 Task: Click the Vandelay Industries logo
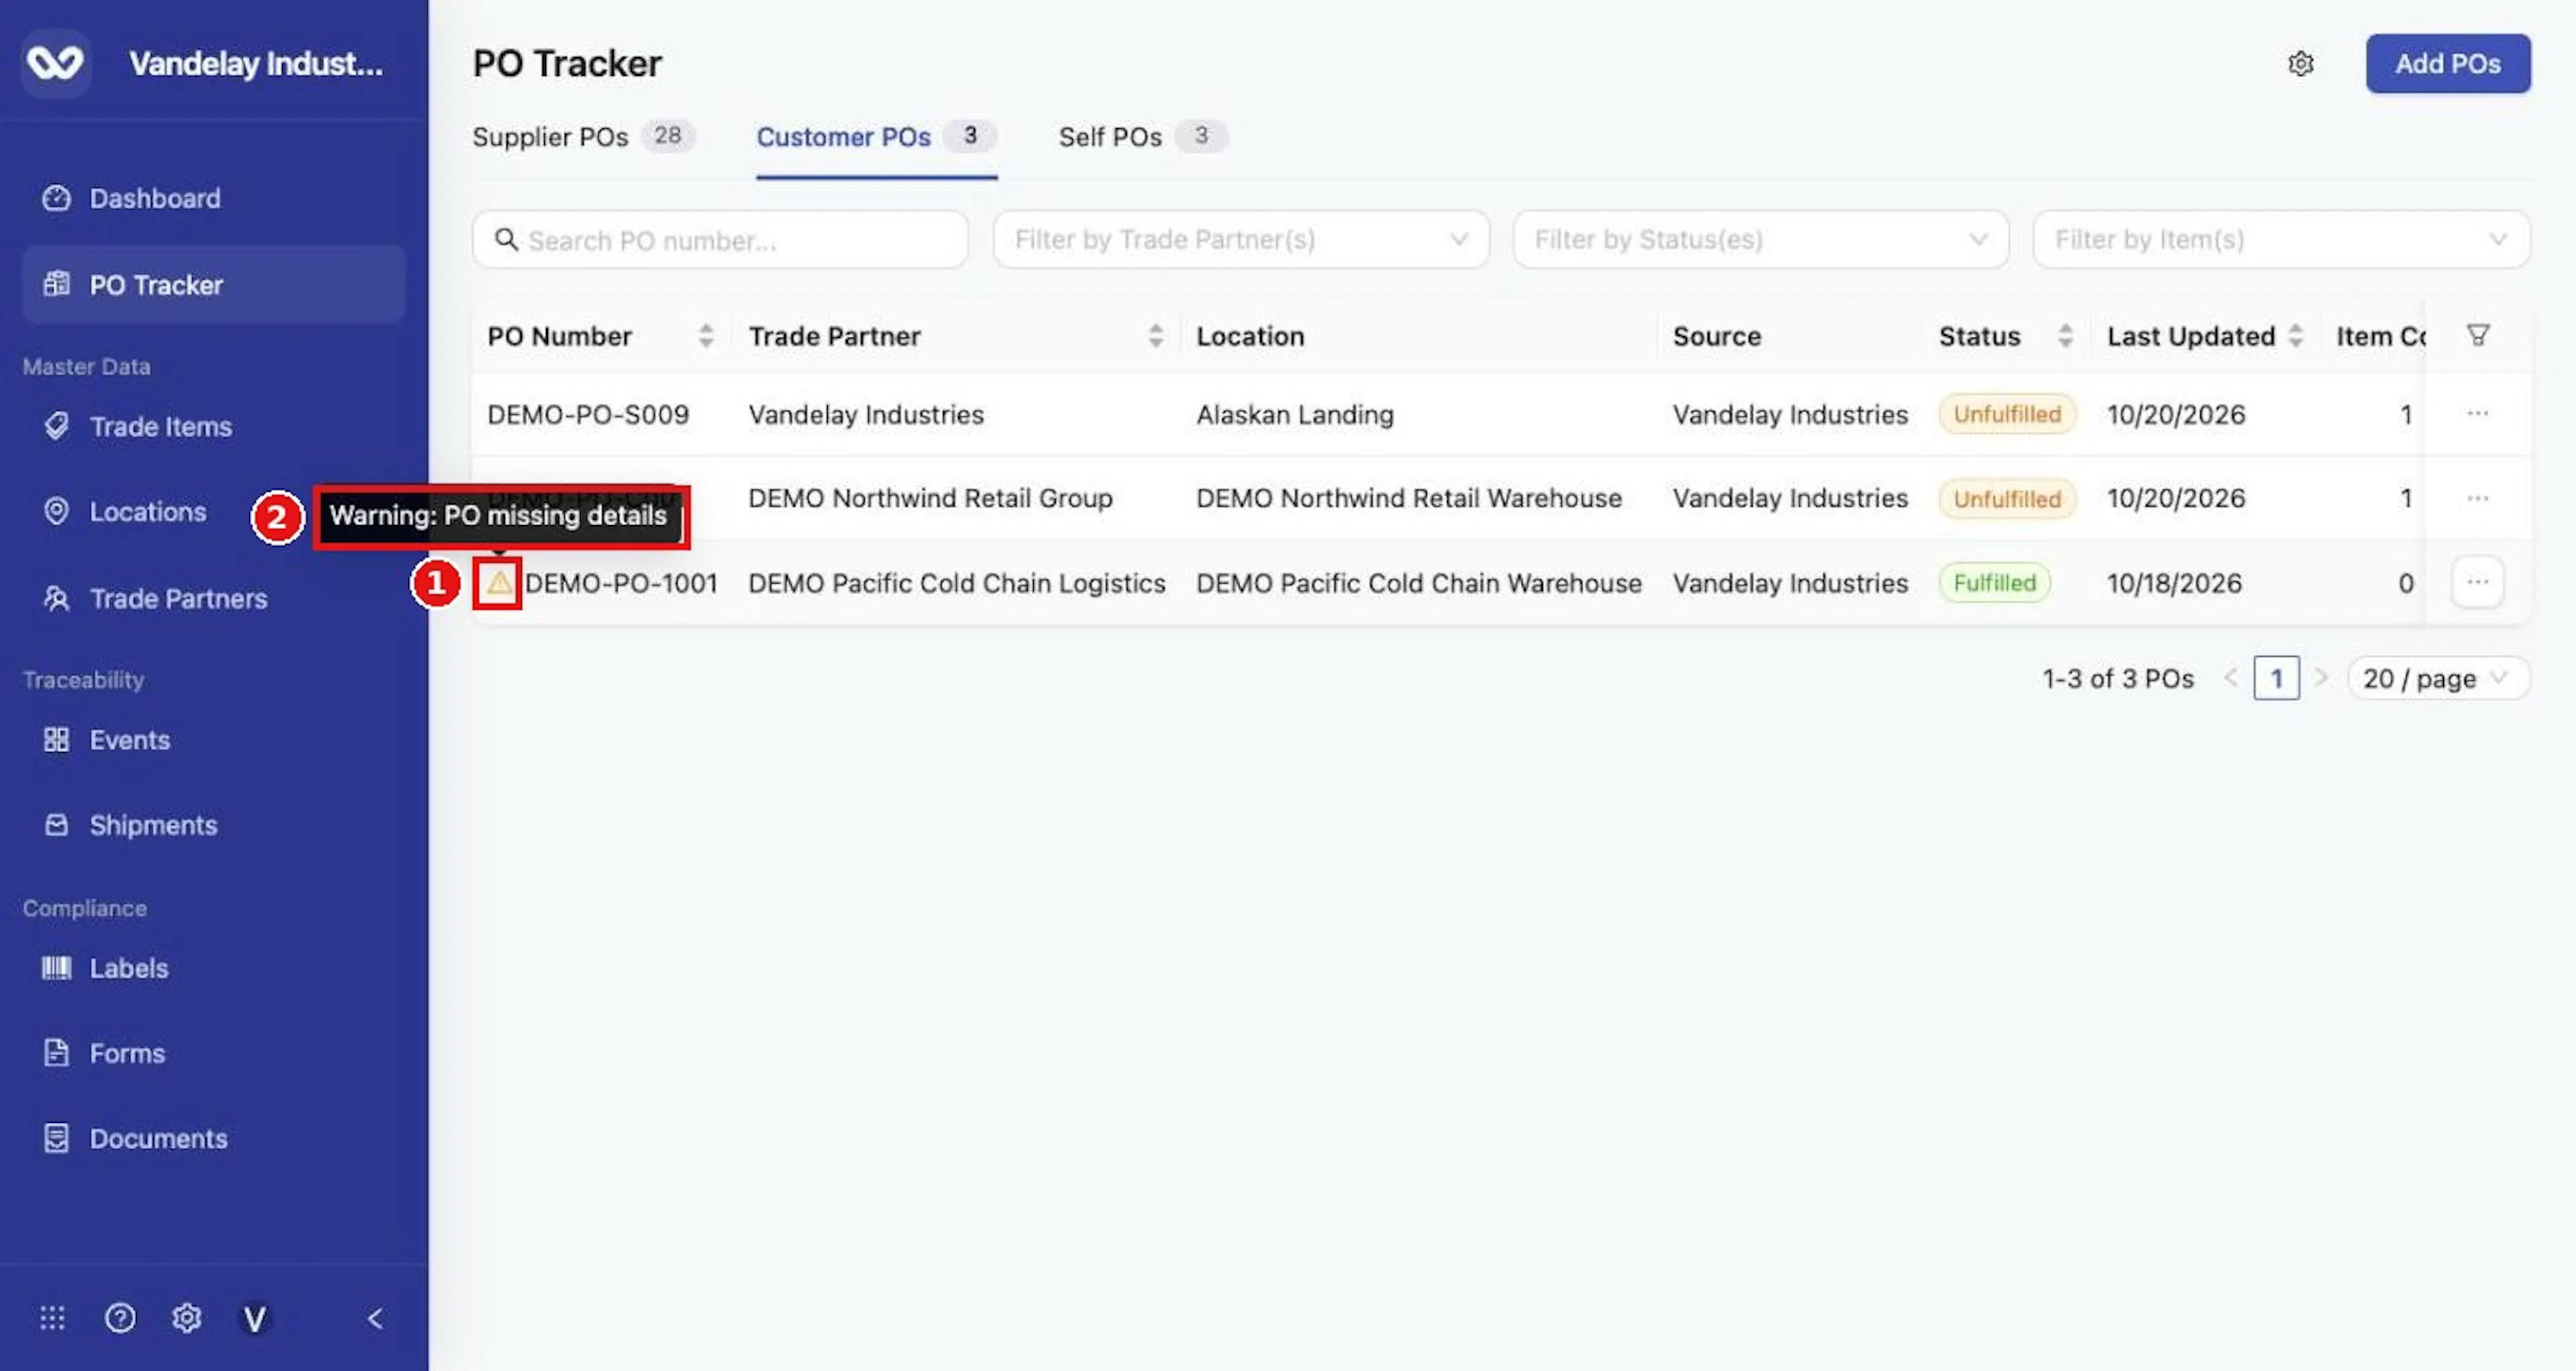coord(55,63)
